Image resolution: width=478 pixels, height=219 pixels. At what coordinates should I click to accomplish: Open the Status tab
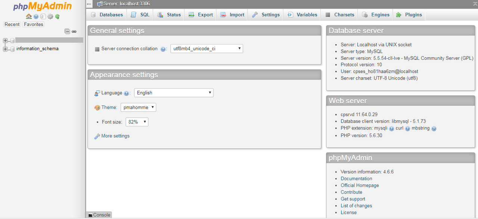(x=169, y=15)
